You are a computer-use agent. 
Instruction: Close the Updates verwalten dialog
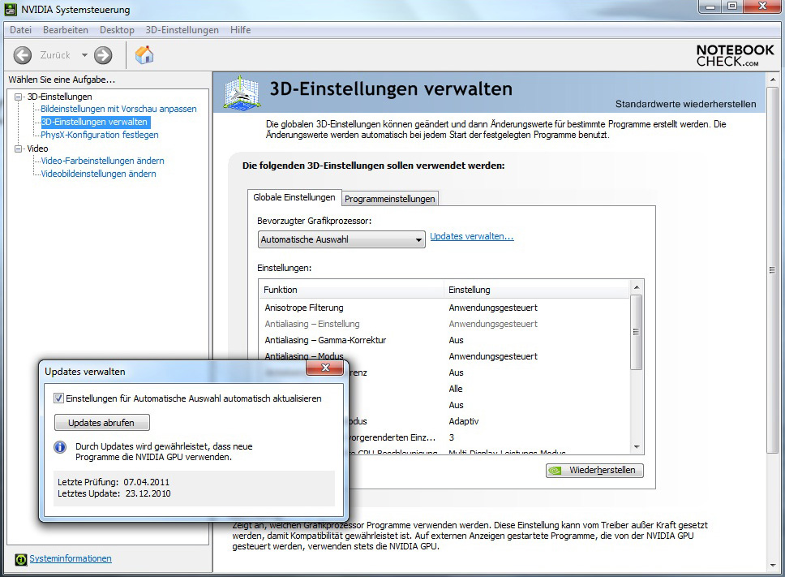click(x=325, y=368)
